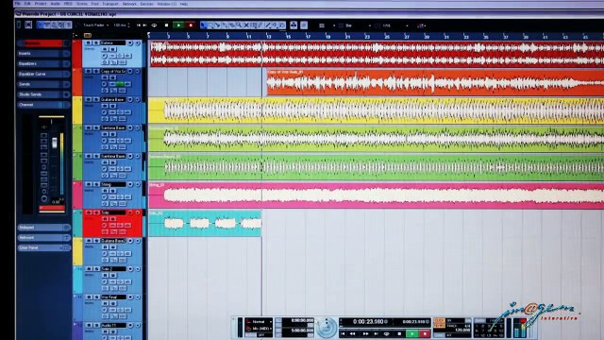Image resolution: width=604 pixels, height=340 pixels.
Task: Click the Batera track red color strip
Action: (x=77, y=54)
